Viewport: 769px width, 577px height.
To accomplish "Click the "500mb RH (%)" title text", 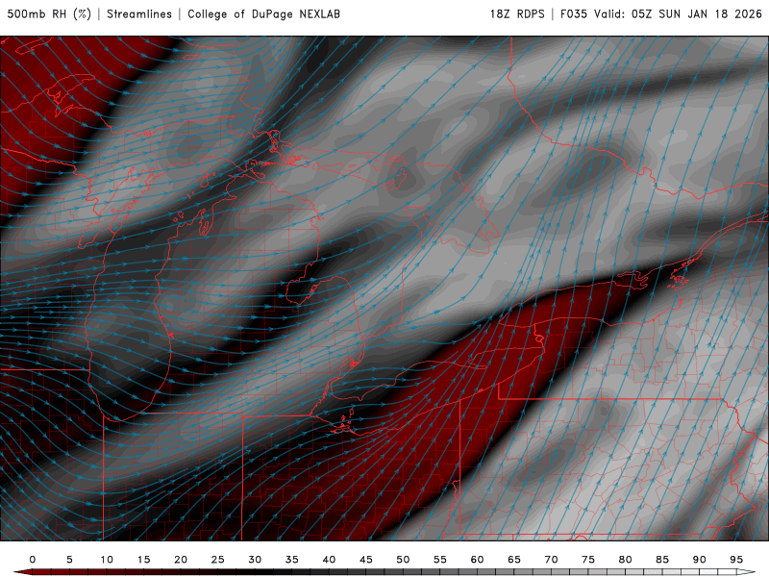I will [x=49, y=13].
